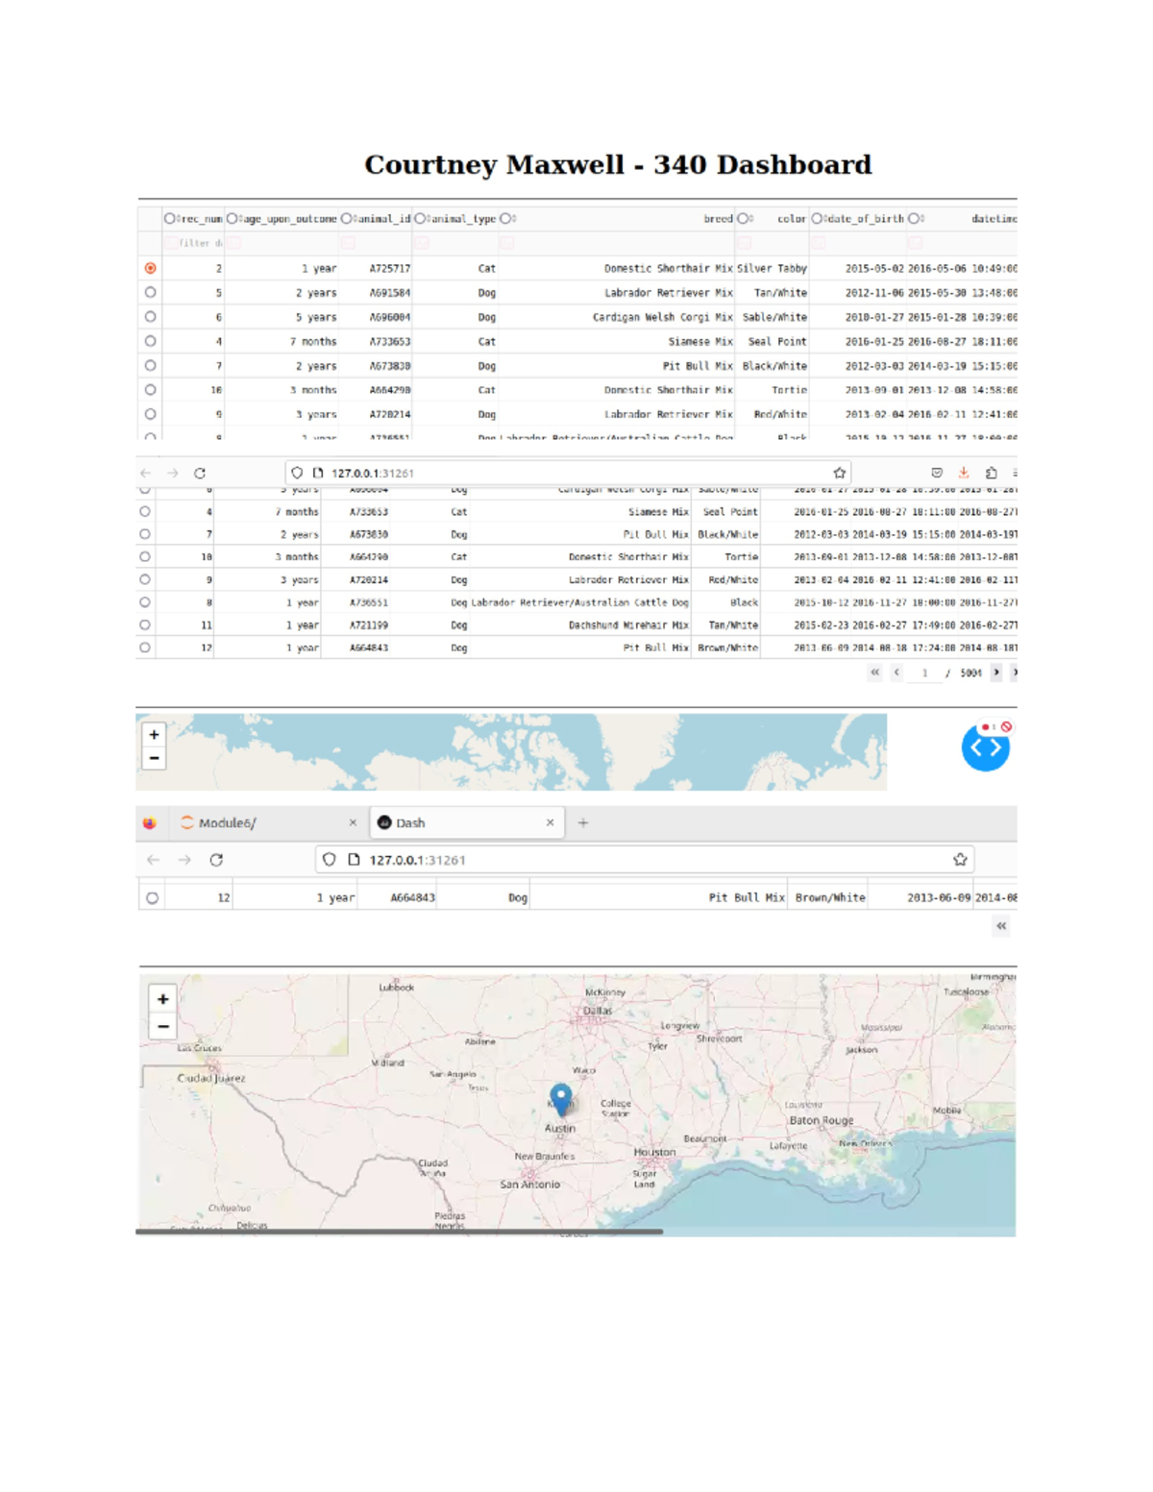This screenshot has width=1153, height=1492.
Task: Zoom out on the Texas map
Action: (x=163, y=1026)
